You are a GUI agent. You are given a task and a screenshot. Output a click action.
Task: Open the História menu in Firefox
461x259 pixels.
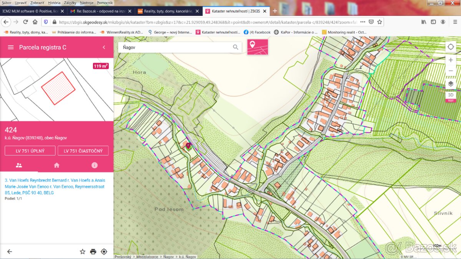pyautogui.click(x=54, y=3)
